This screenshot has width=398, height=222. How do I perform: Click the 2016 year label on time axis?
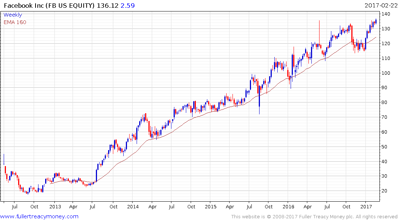tap(288, 206)
